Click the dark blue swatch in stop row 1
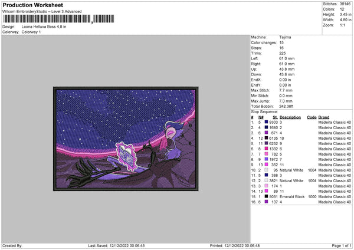354x250 pixels. (266, 122)
